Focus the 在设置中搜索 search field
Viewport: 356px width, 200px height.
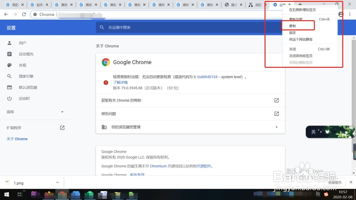tap(189, 27)
